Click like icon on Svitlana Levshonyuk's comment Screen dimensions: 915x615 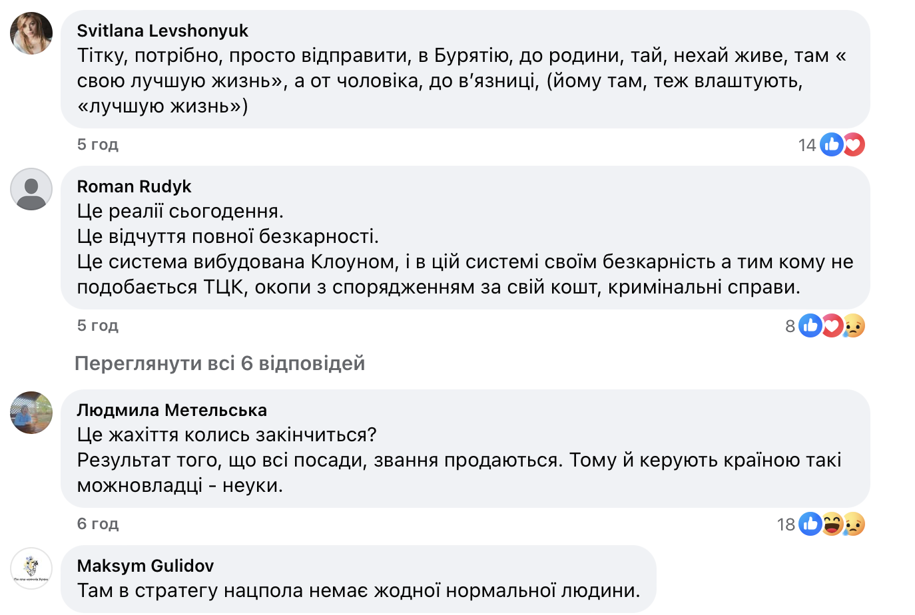pos(831,144)
